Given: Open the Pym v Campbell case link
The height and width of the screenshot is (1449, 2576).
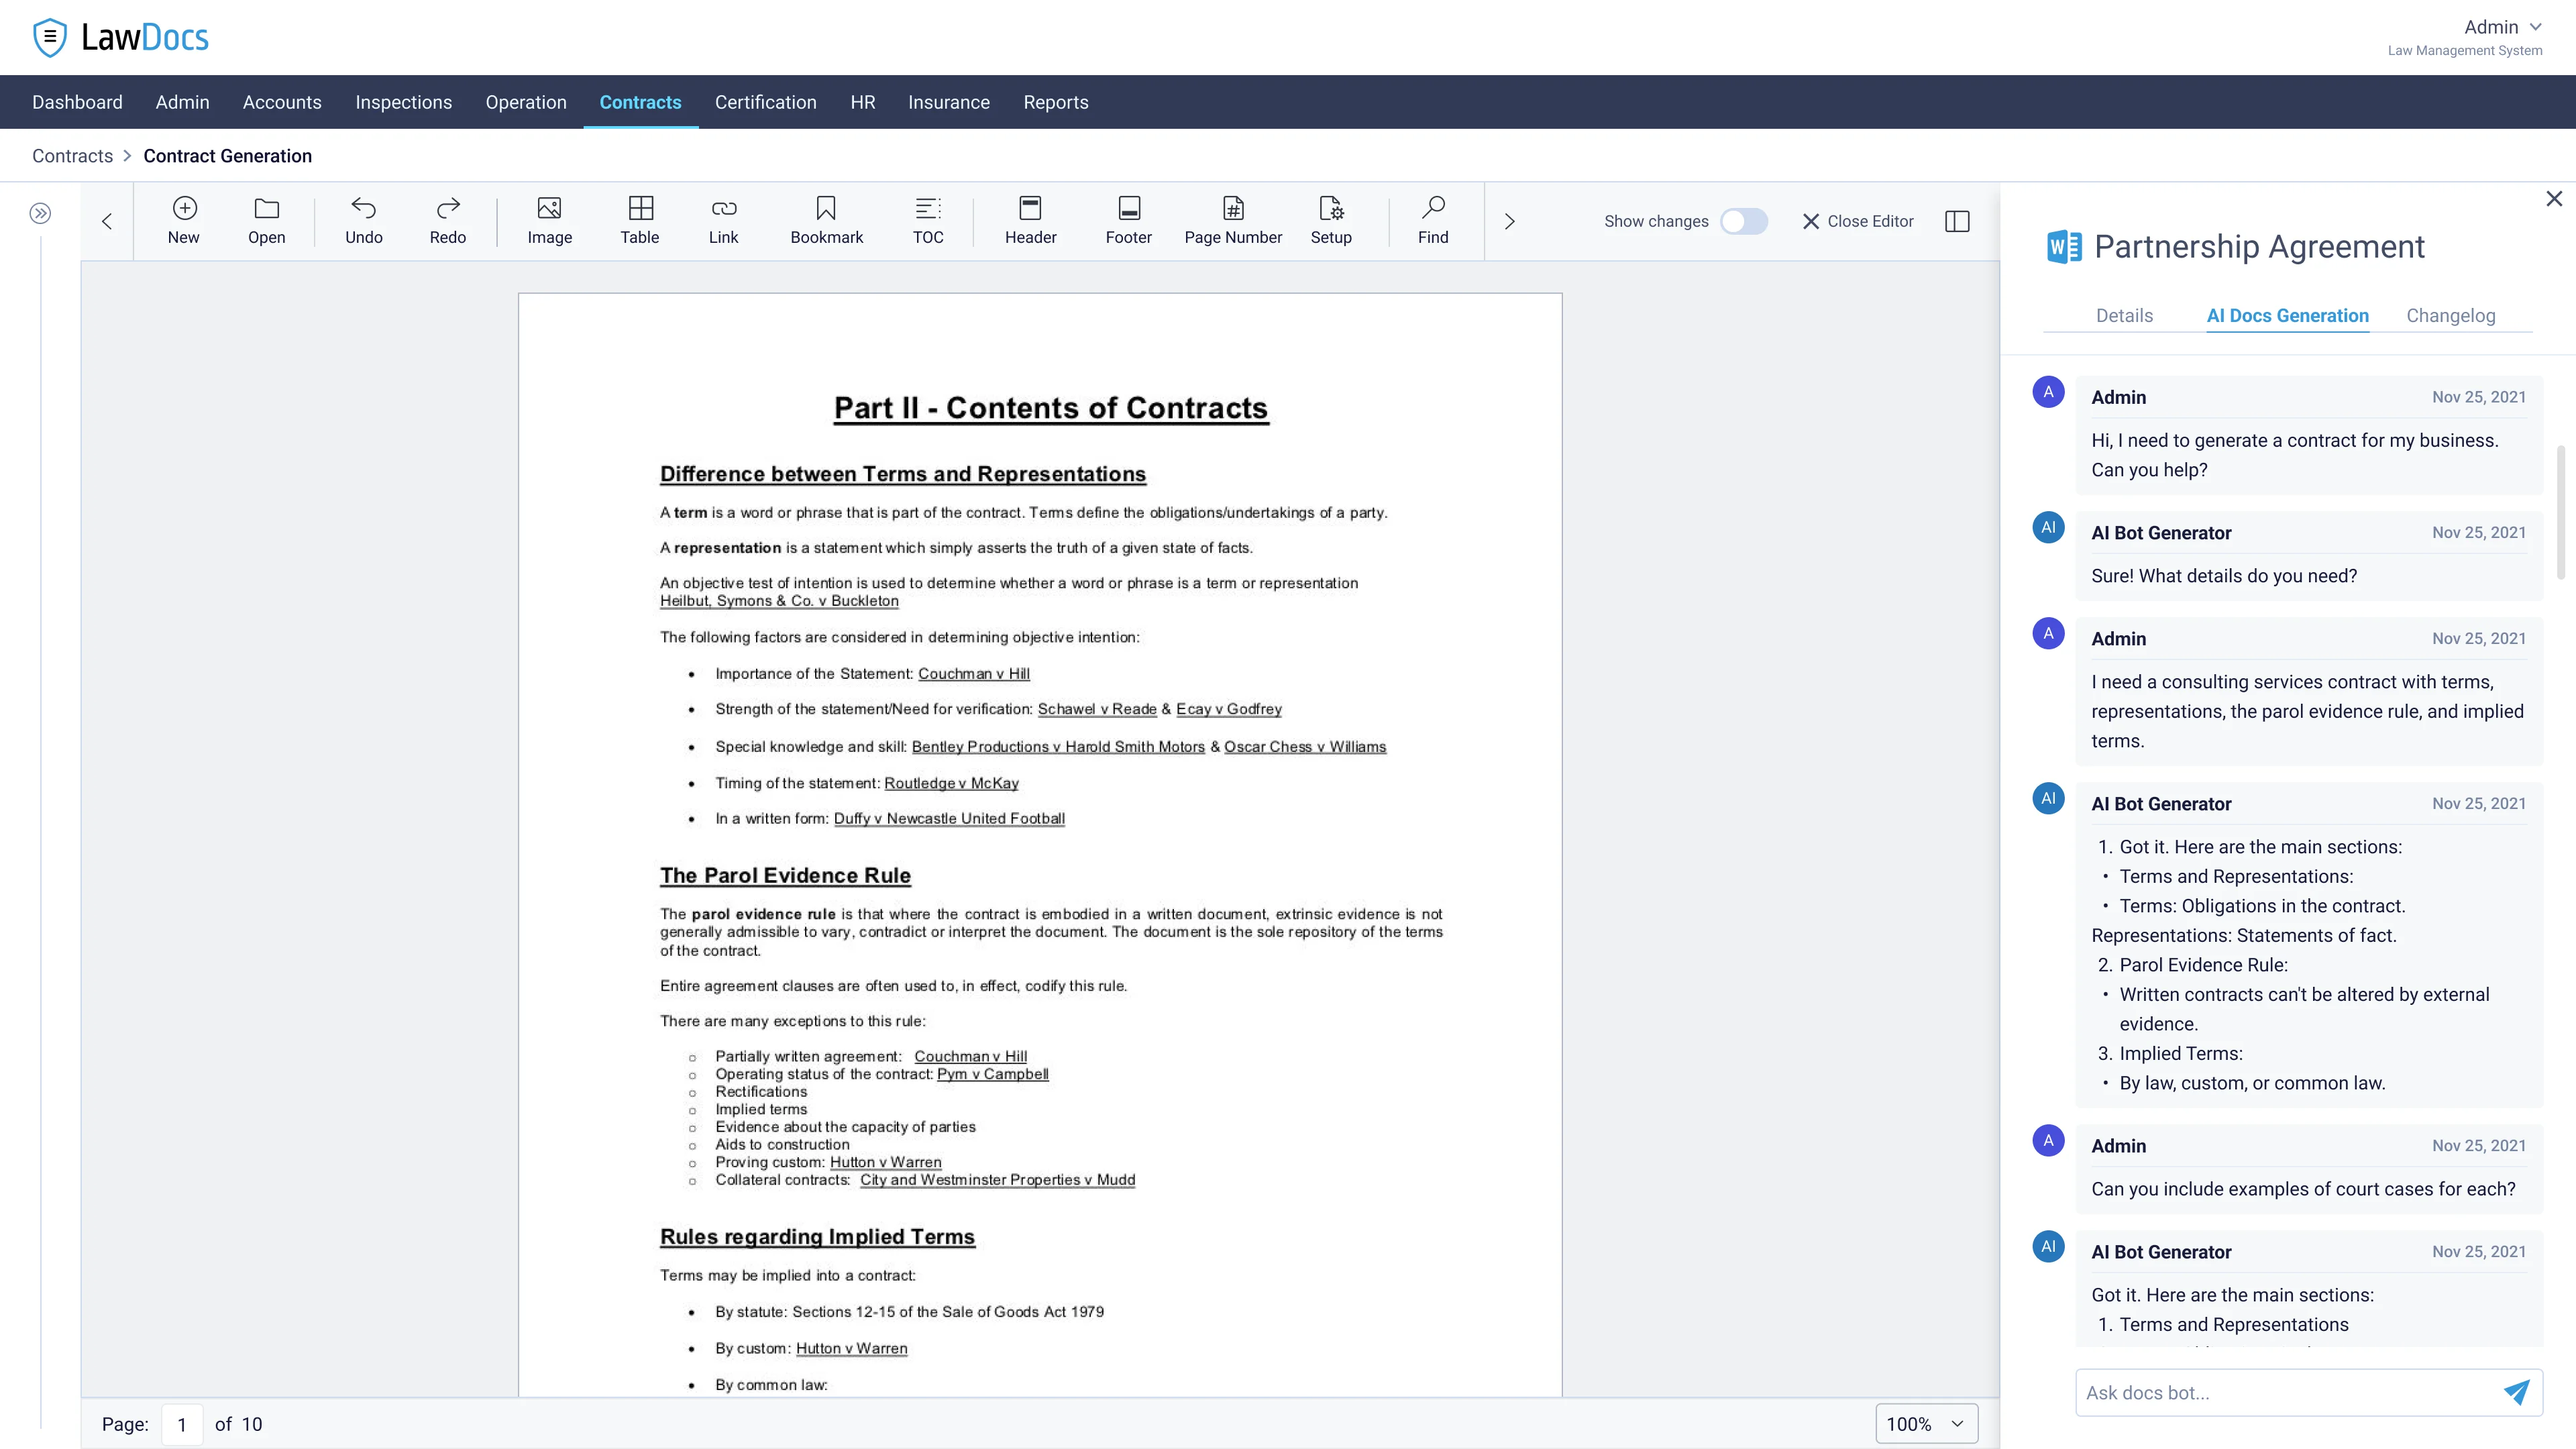Looking at the screenshot, I should click(992, 1074).
